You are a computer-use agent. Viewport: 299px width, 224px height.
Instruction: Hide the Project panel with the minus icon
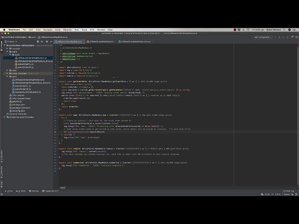51,42
